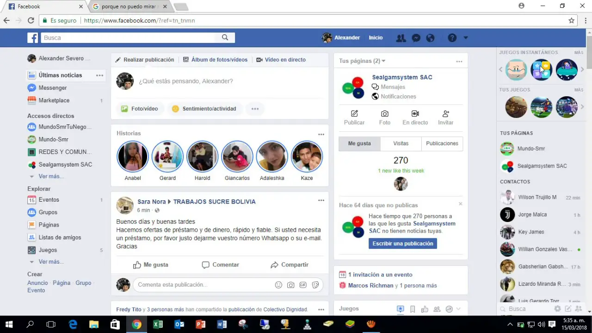Click the Facebook logo icon
Image resolution: width=592 pixels, height=333 pixels.
[32, 37]
